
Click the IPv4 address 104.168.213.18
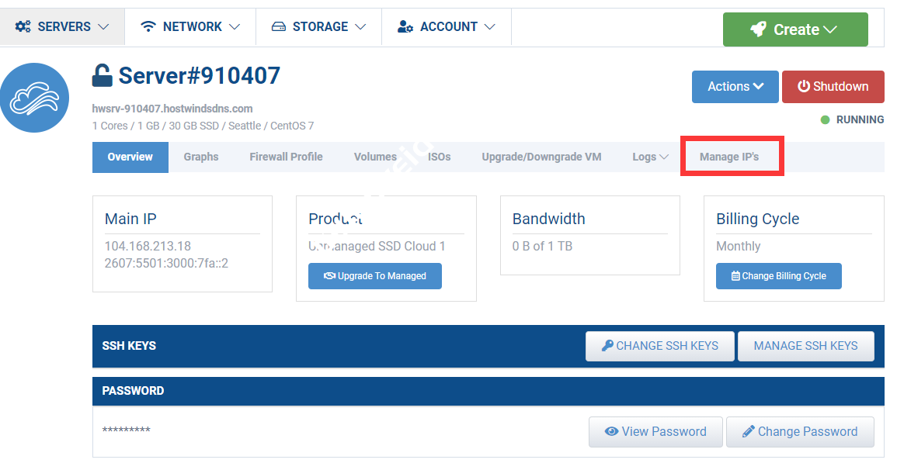coord(148,246)
